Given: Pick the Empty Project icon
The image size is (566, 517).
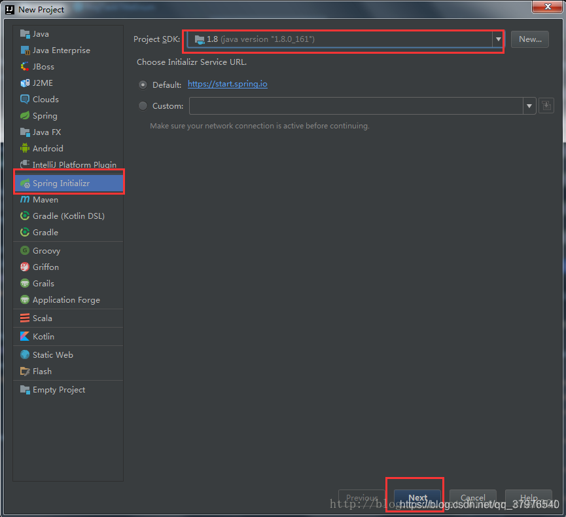Looking at the screenshot, I should pos(25,390).
